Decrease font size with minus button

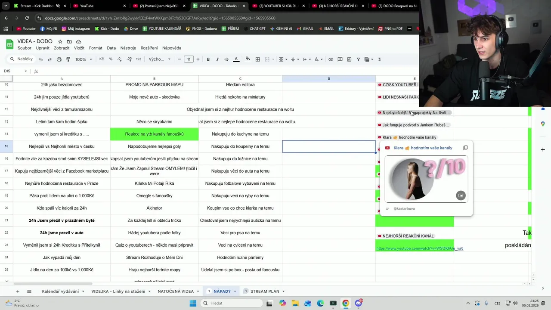coord(180,59)
